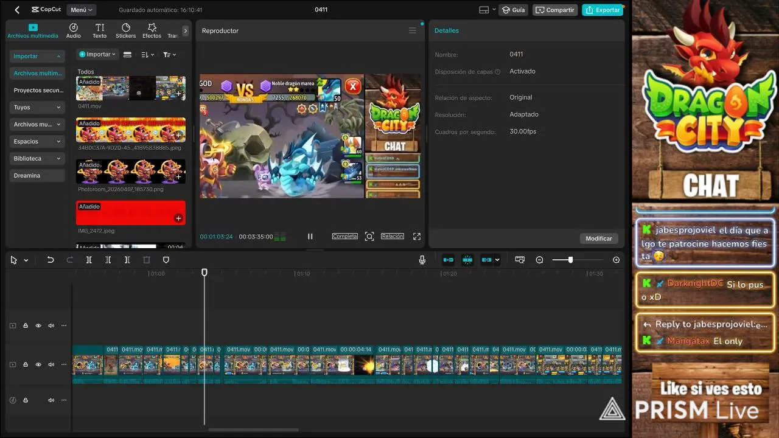Viewport: 779px width, 438px height.
Task: Select the Archivos multimedia tab
Action: click(33, 30)
